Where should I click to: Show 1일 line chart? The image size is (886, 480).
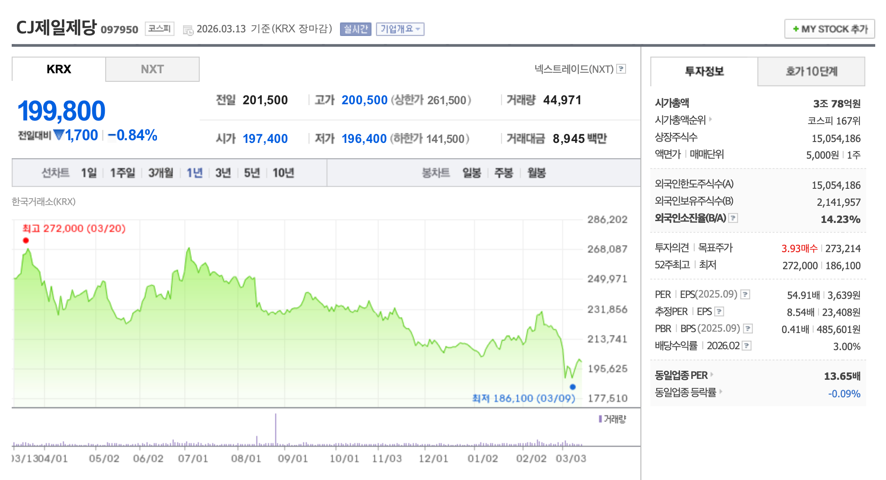89,173
